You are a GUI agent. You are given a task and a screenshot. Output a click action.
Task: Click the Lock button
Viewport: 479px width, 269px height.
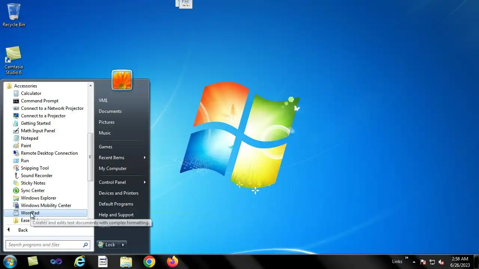[108, 245]
